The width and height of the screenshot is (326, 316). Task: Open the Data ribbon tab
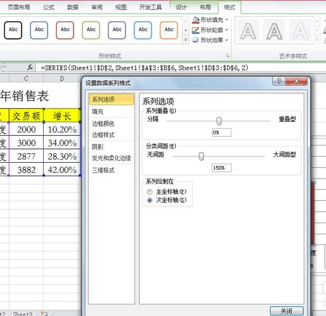click(73, 7)
